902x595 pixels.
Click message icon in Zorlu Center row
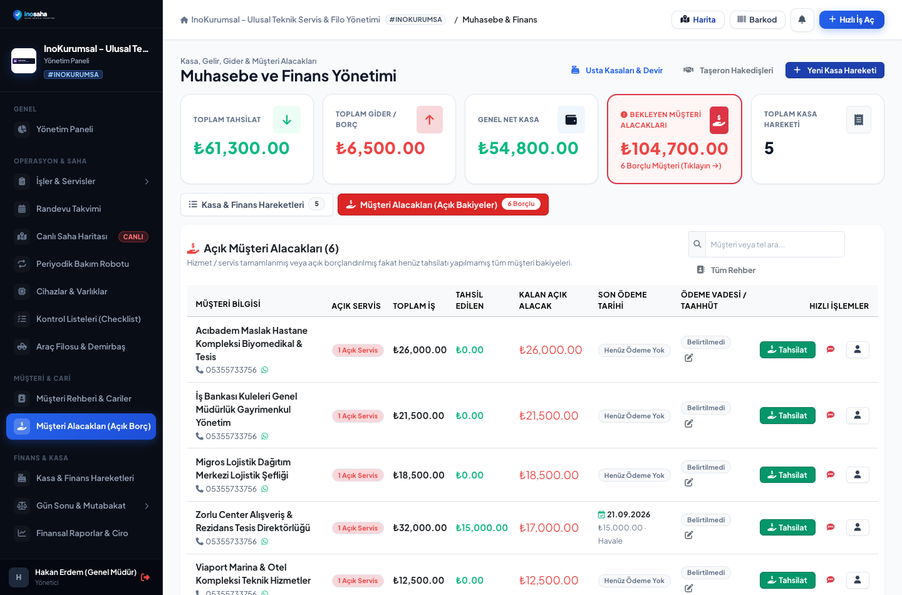(x=831, y=527)
